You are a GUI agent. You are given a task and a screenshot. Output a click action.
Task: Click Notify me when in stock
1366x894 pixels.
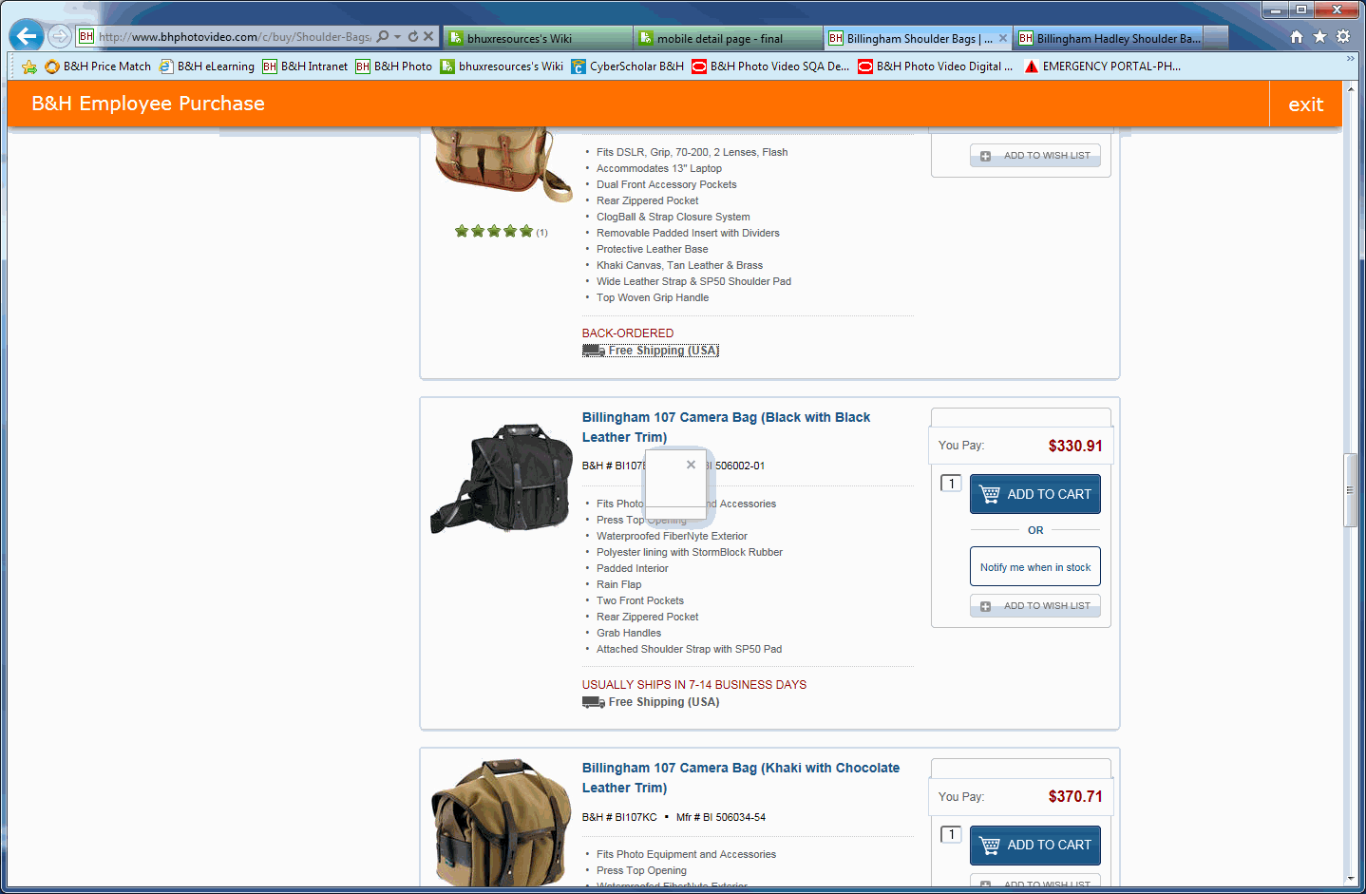pyautogui.click(x=1035, y=567)
